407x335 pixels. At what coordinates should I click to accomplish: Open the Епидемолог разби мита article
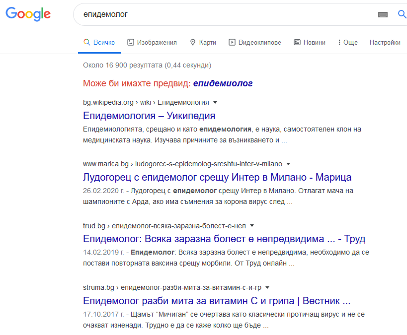click(x=217, y=301)
